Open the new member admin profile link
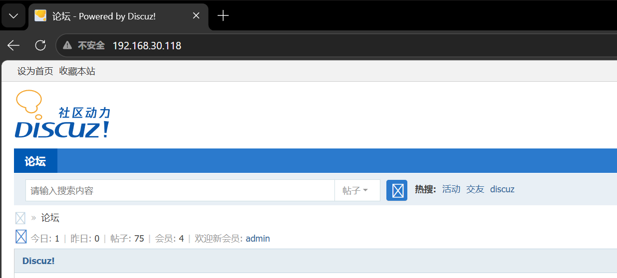This screenshot has height=278, width=617. 258,239
